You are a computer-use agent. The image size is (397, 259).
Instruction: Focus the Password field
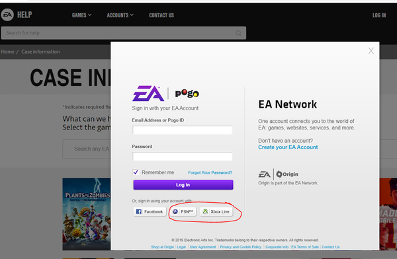(x=183, y=157)
